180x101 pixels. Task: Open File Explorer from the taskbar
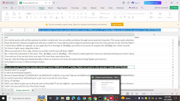click(x=62, y=98)
